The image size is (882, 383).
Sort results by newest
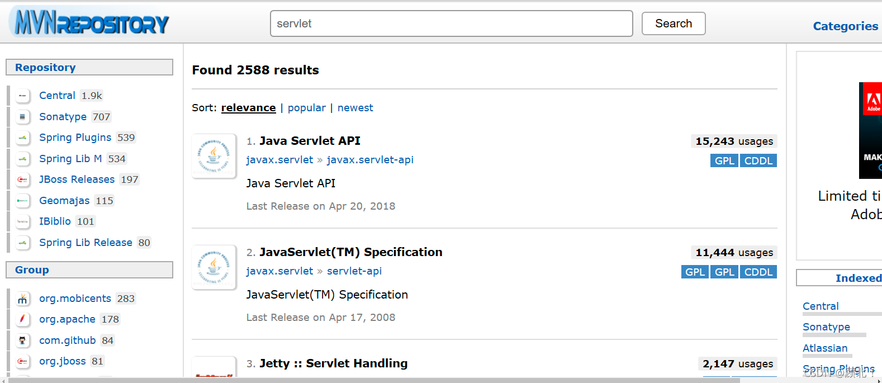pyautogui.click(x=355, y=108)
